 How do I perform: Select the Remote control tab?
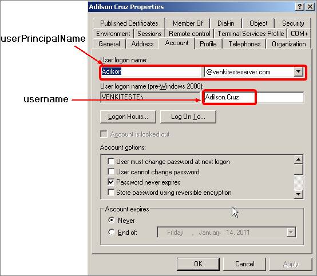(189, 34)
